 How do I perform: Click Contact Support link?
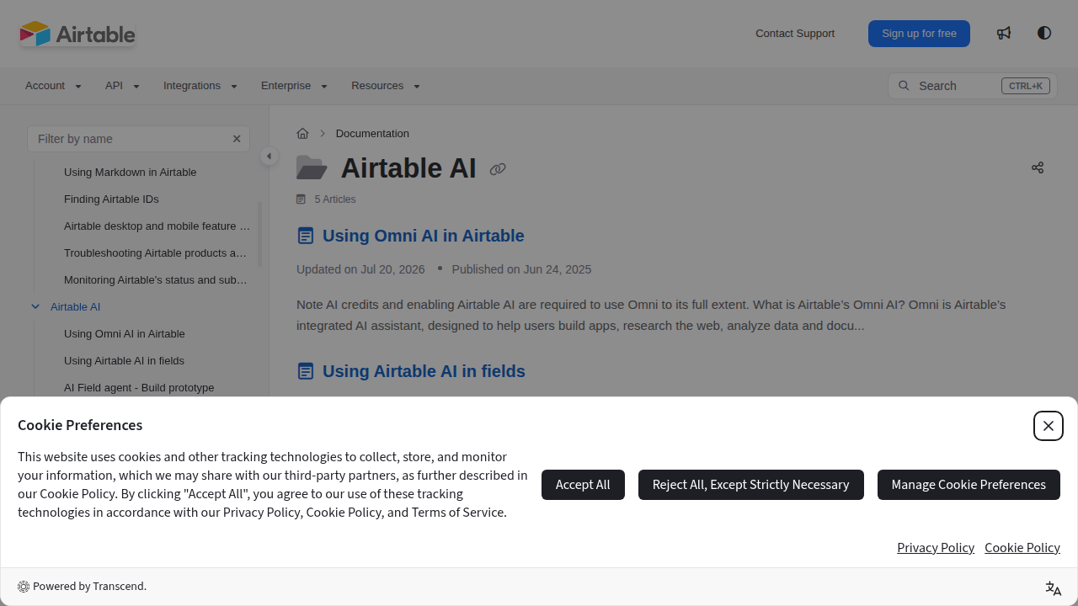pyautogui.click(x=795, y=34)
